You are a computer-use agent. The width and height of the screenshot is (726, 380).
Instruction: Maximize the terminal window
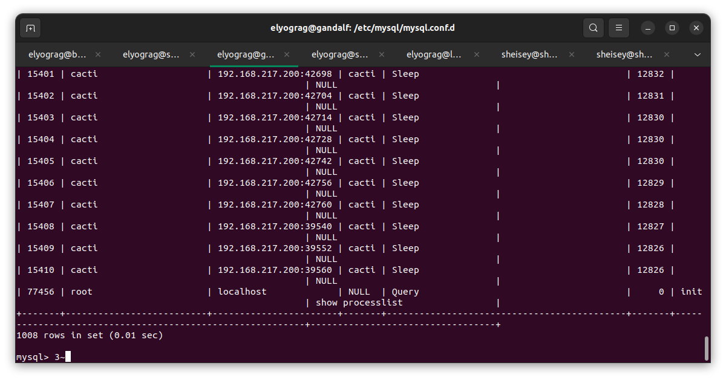click(x=672, y=28)
